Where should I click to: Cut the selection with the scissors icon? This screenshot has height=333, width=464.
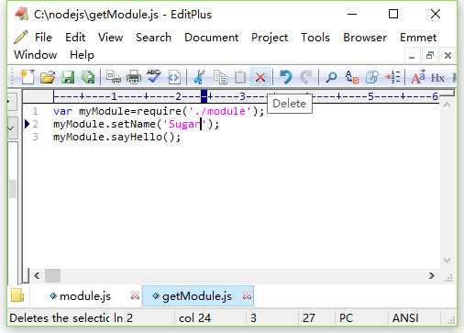[199, 77]
